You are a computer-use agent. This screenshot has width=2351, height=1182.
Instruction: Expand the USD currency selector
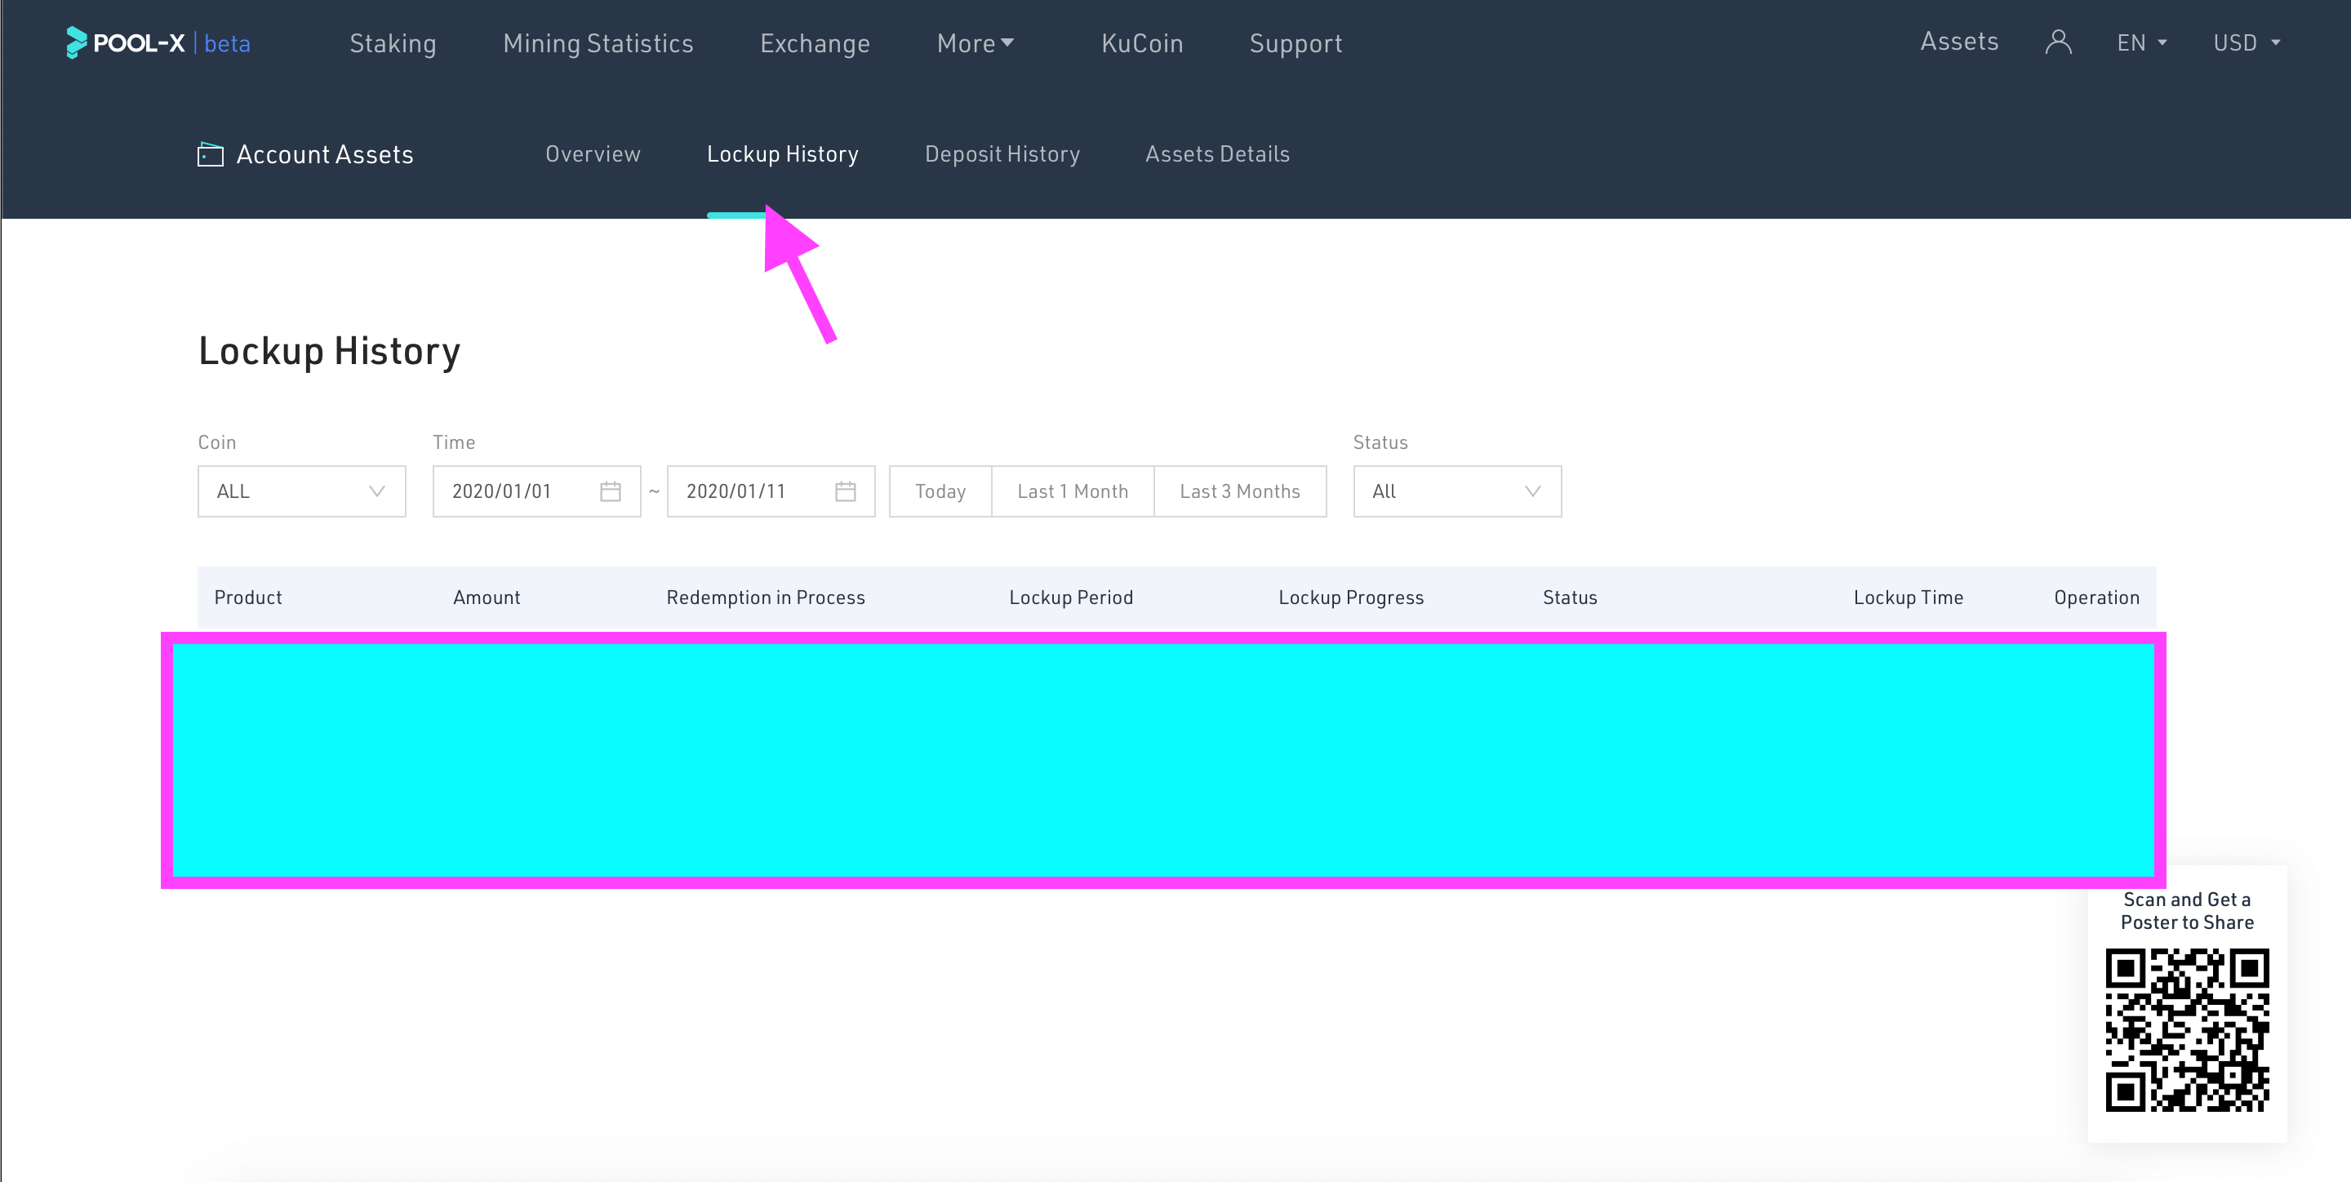pyautogui.click(x=2246, y=43)
